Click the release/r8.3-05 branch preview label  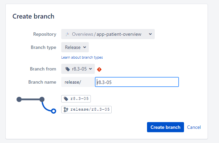(x=86, y=110)
